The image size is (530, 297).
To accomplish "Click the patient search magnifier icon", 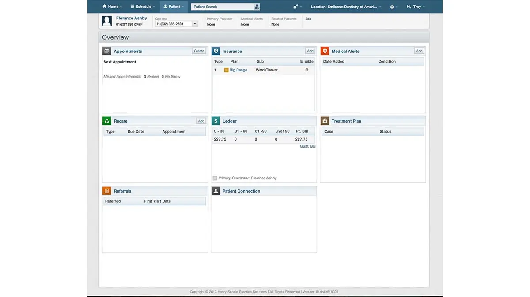I will (256, 7).
